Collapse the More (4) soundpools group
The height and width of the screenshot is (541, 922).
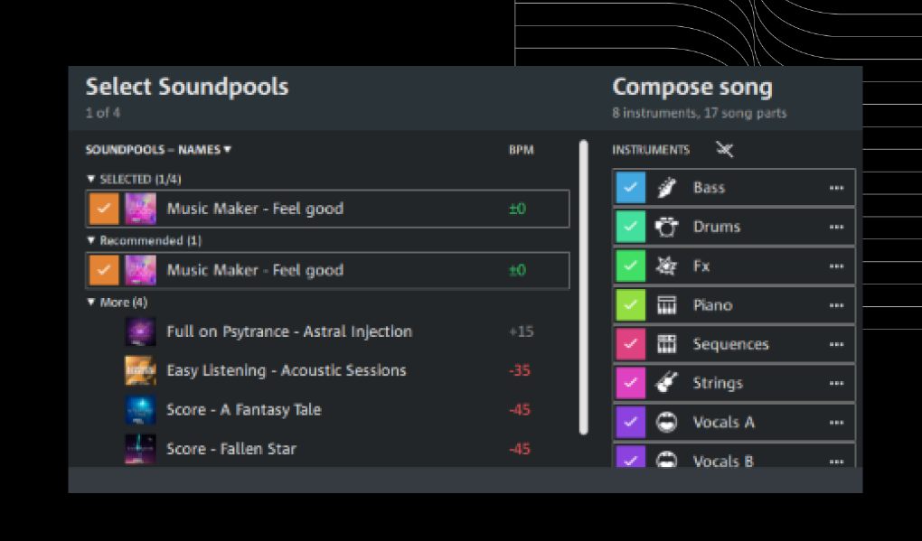pyautogui.click(x=90, y=303)
